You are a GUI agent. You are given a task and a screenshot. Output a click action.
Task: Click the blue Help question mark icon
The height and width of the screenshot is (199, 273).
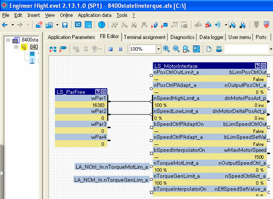coord(101,25)
